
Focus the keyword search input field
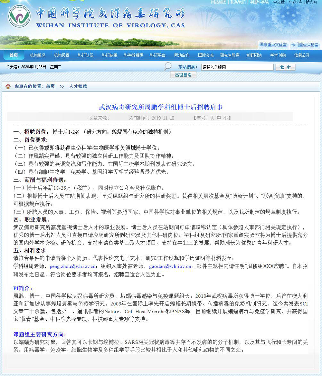point(237,67)
